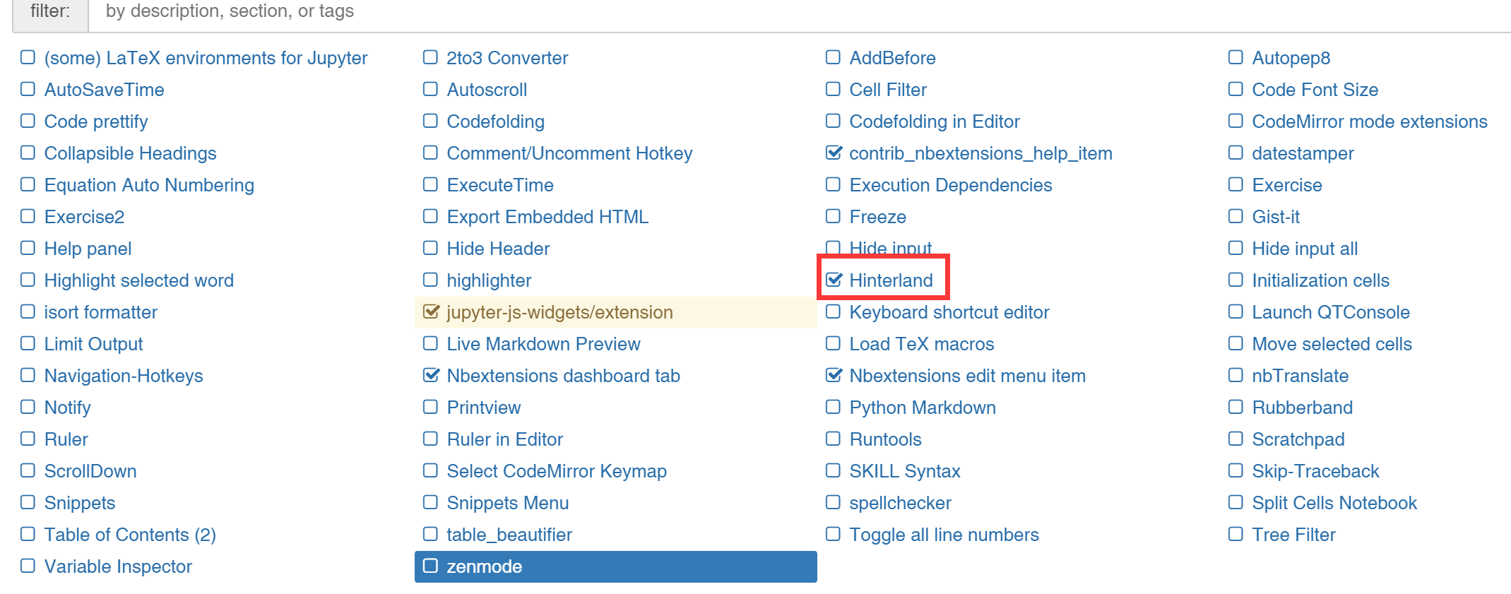Open the Split Cells Notebook link
Viewport: 1511px width, 594px height.
pos(1334,503)
